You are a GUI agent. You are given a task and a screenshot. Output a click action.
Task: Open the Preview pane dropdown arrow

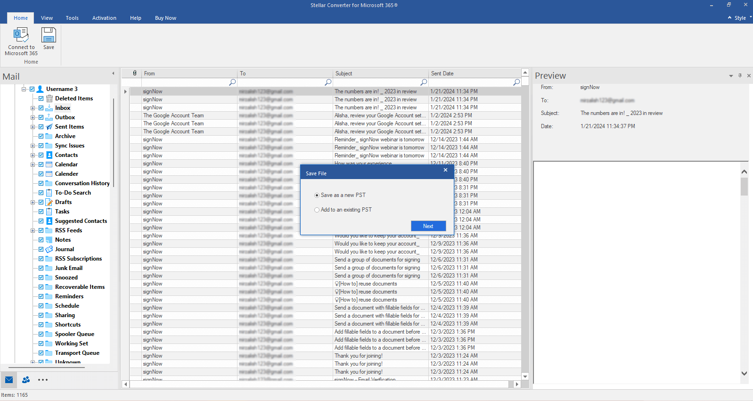[731, 76]
